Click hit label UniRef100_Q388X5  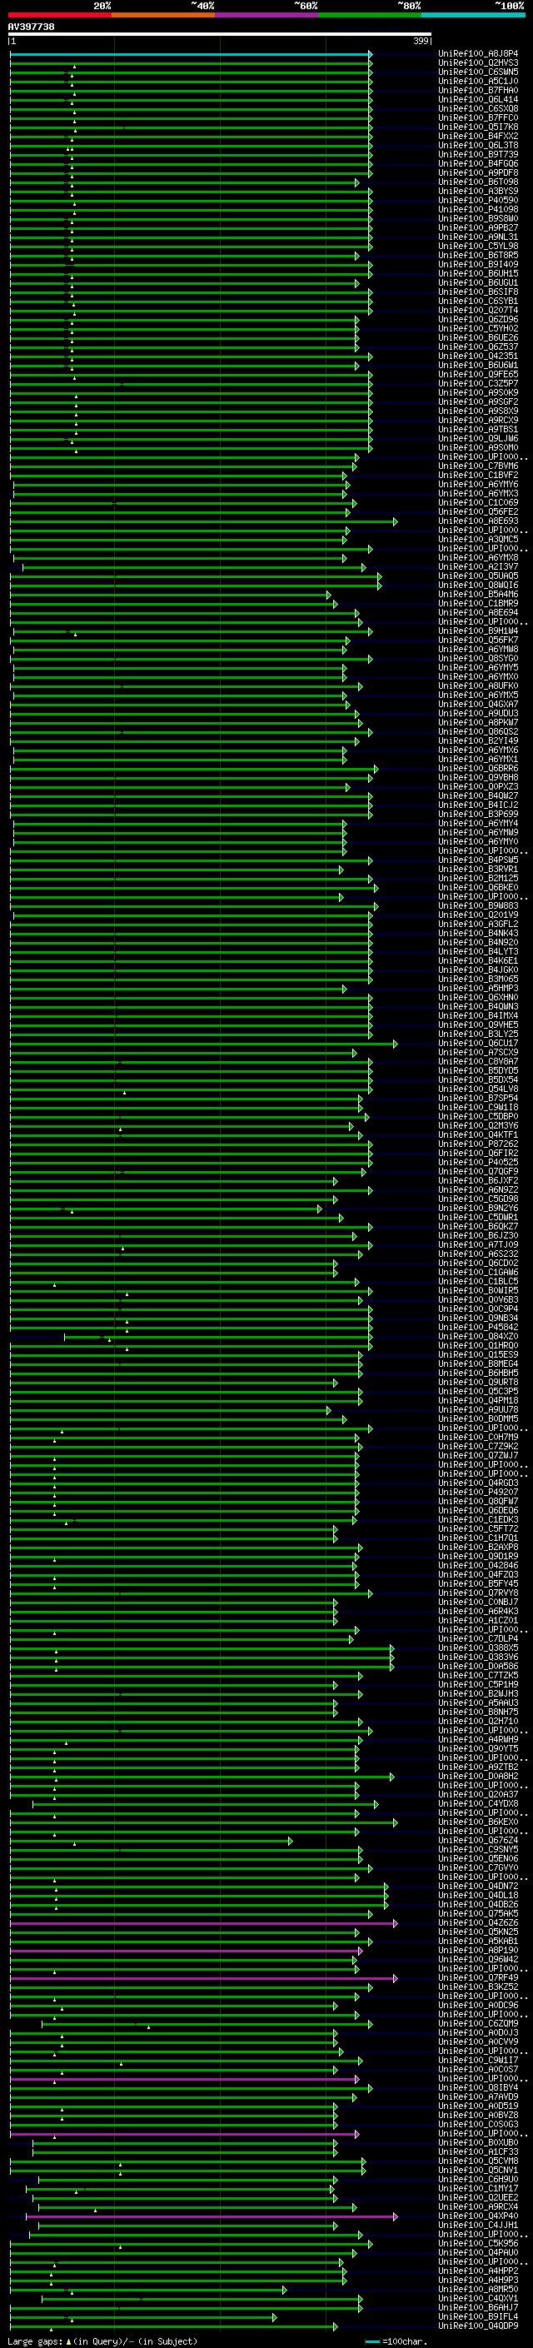pos(478,1649)
